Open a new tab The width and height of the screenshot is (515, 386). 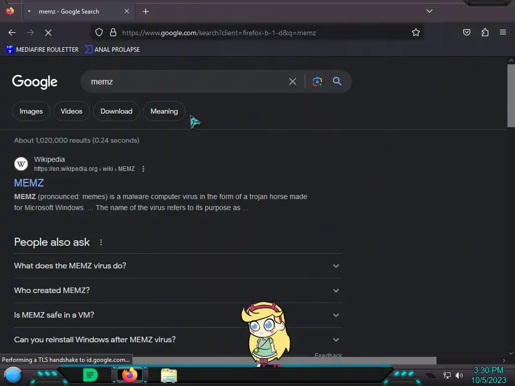(145, 12)
